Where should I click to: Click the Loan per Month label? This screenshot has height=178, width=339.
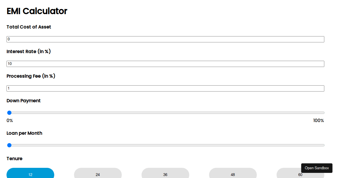pos(24,133)
